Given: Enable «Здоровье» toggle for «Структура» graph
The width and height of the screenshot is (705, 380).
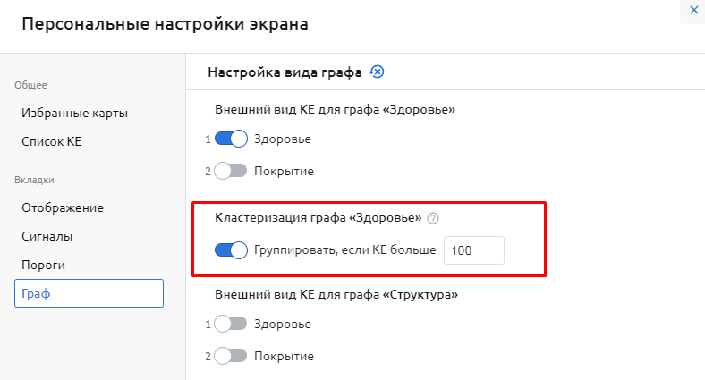Looking at the screenshot, I should [x=231, y=324].
